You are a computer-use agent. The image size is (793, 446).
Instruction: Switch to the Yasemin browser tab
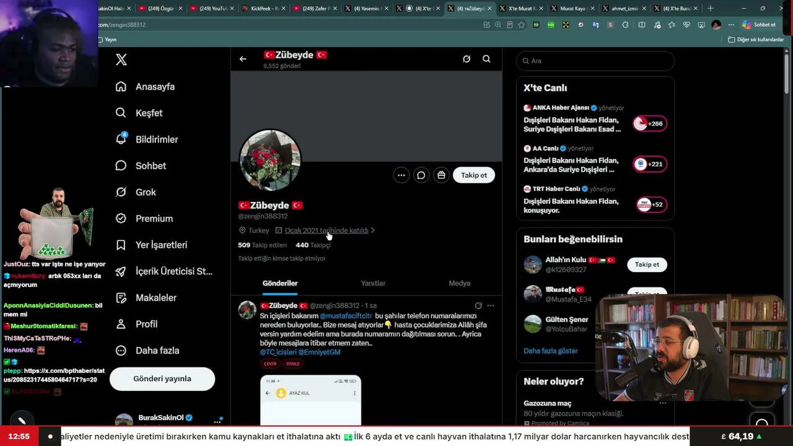point(367,9)
